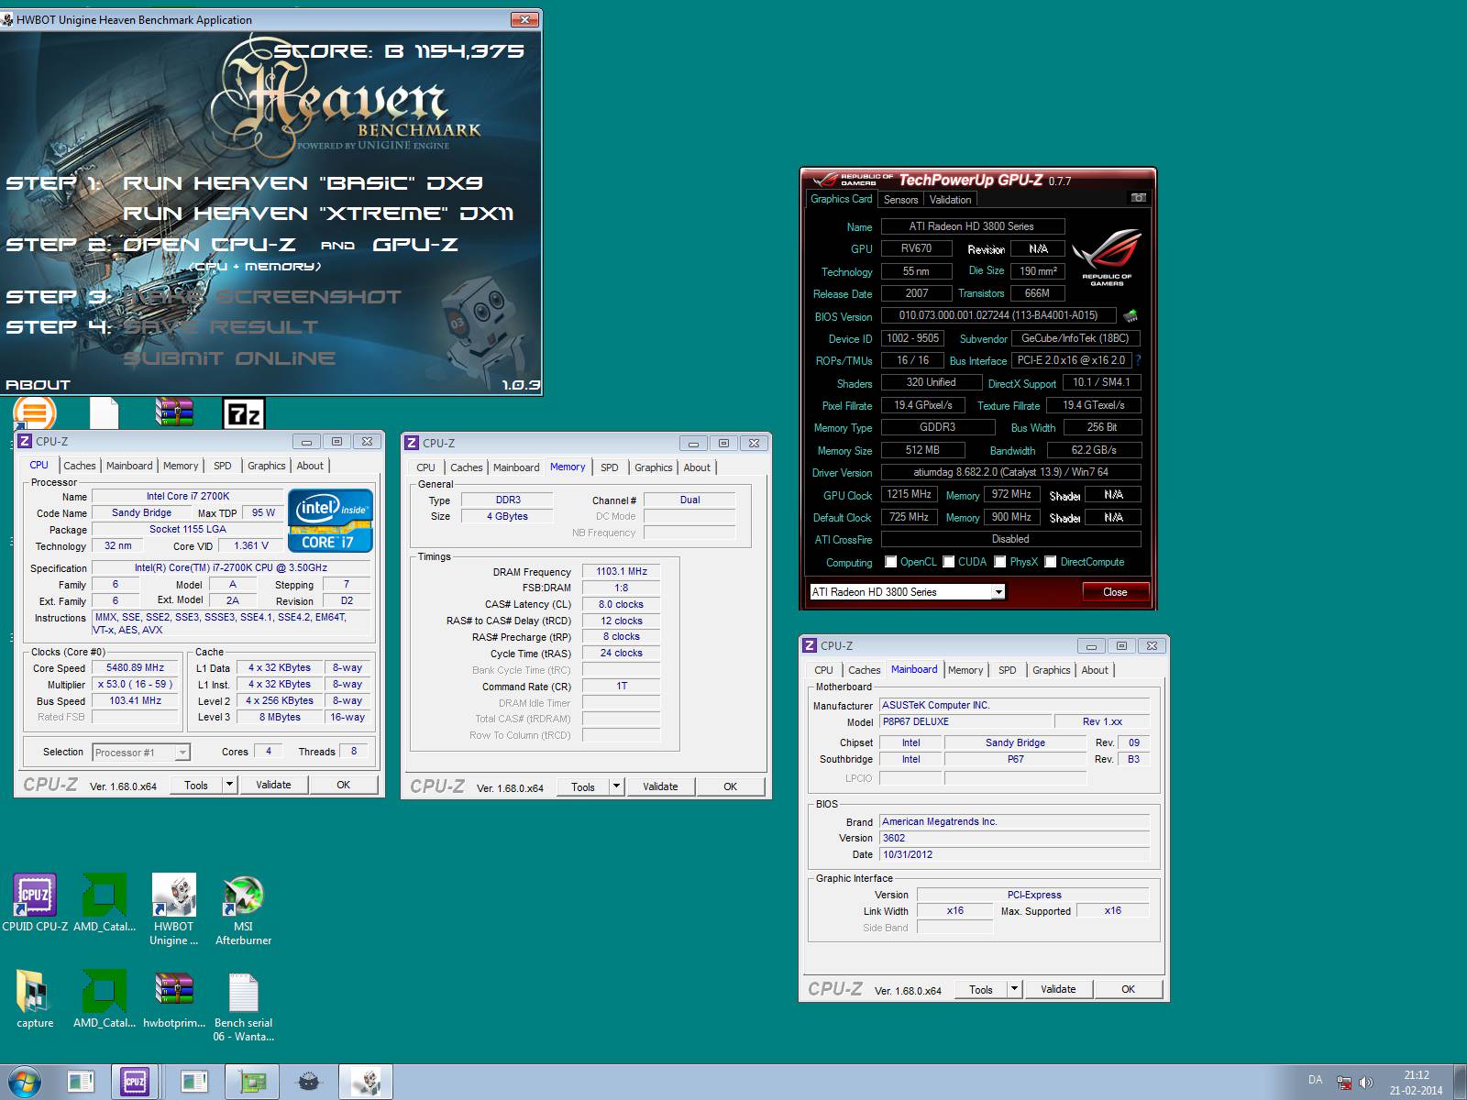Switch to Sensors tab in GPU-Z
The image size is (1467, 1100).
pyautogui.click(x=900, y=200)
